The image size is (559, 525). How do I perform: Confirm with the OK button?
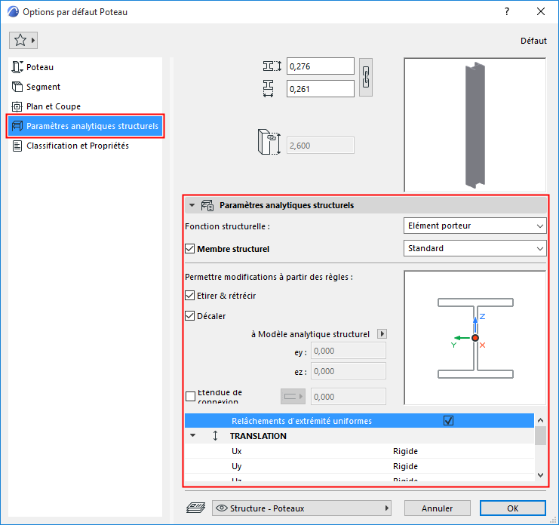coord(513,508)
